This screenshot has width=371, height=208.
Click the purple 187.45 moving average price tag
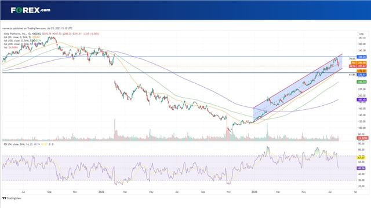(362, 100)
